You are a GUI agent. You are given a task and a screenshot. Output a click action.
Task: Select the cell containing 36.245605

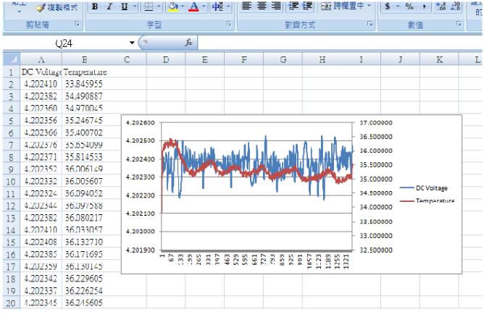pos(84,303)
